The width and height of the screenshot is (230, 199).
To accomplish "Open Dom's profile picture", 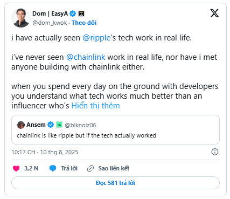I will pos(21,18).
